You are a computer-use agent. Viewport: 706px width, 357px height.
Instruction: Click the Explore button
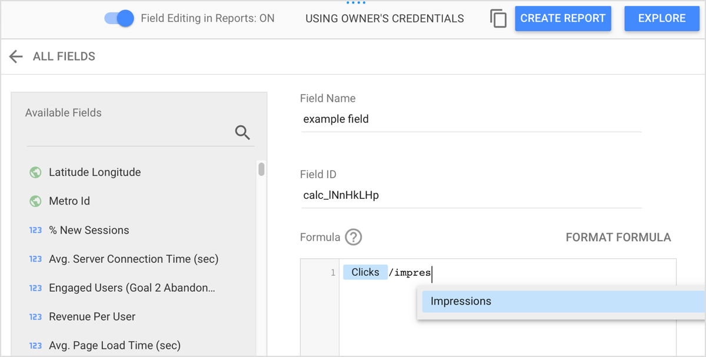click(661, 18)
